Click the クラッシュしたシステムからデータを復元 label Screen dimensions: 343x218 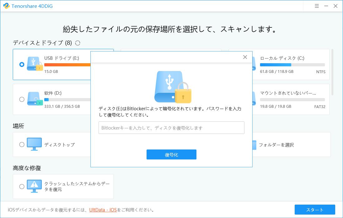[x=77, y=186]
